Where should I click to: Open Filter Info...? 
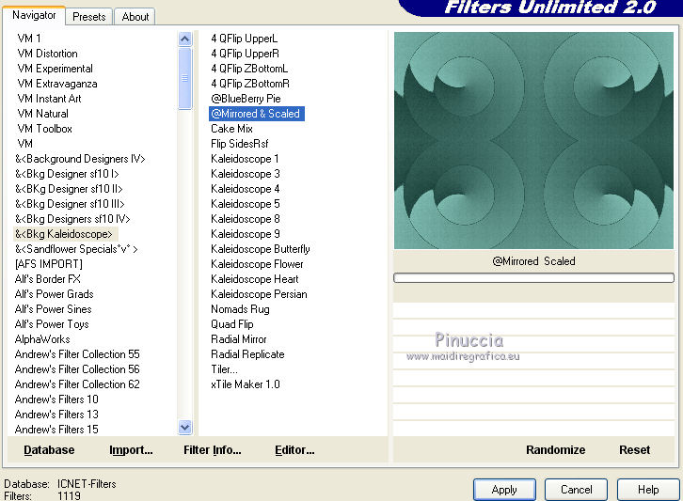pyautogui.click(x=212, y=450)
